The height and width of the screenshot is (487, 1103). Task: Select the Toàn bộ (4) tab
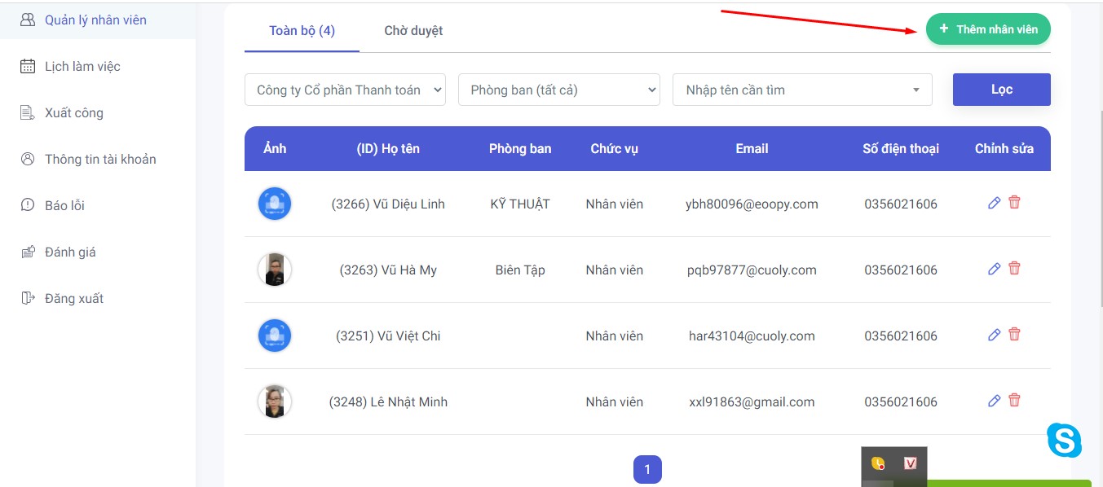302,31
